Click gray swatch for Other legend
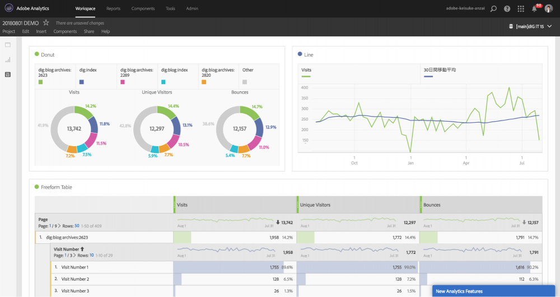This screenshot has height=297, width=560. click(245, 82)
